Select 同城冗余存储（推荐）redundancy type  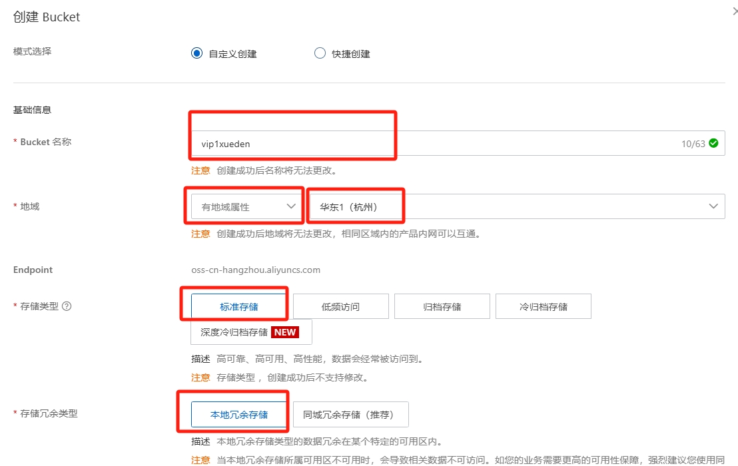[351, 413]
